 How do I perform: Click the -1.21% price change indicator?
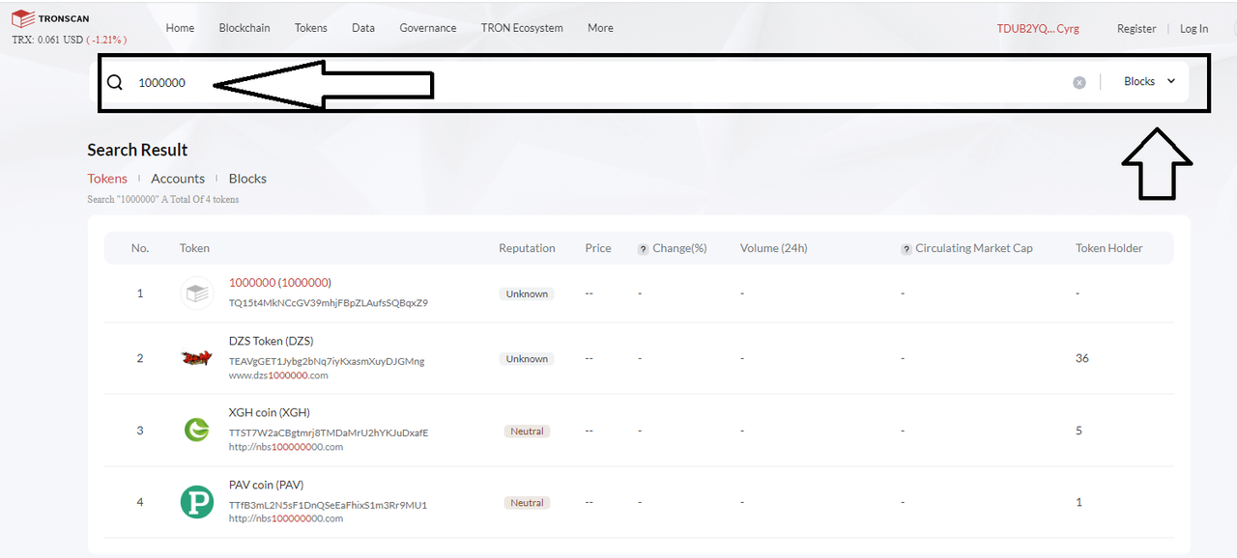(x=106, y=40)
